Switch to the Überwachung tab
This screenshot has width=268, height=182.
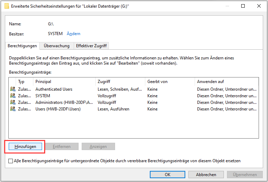(x=57, y=46)
